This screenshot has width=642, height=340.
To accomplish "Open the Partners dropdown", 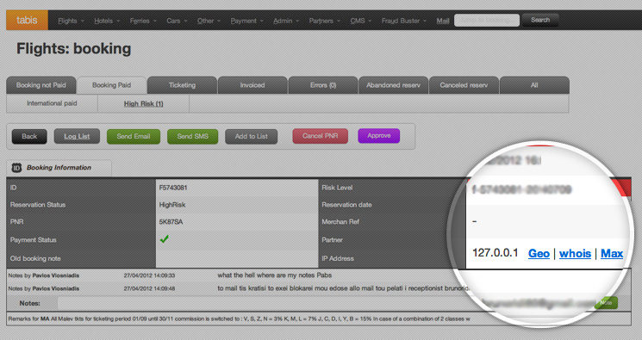I will pyautogui.click(x=324, y=21).
